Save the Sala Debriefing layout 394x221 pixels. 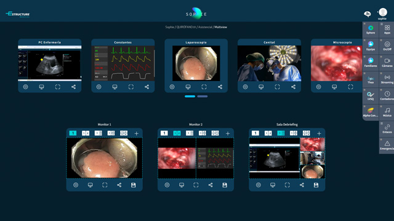coord(316,185)
